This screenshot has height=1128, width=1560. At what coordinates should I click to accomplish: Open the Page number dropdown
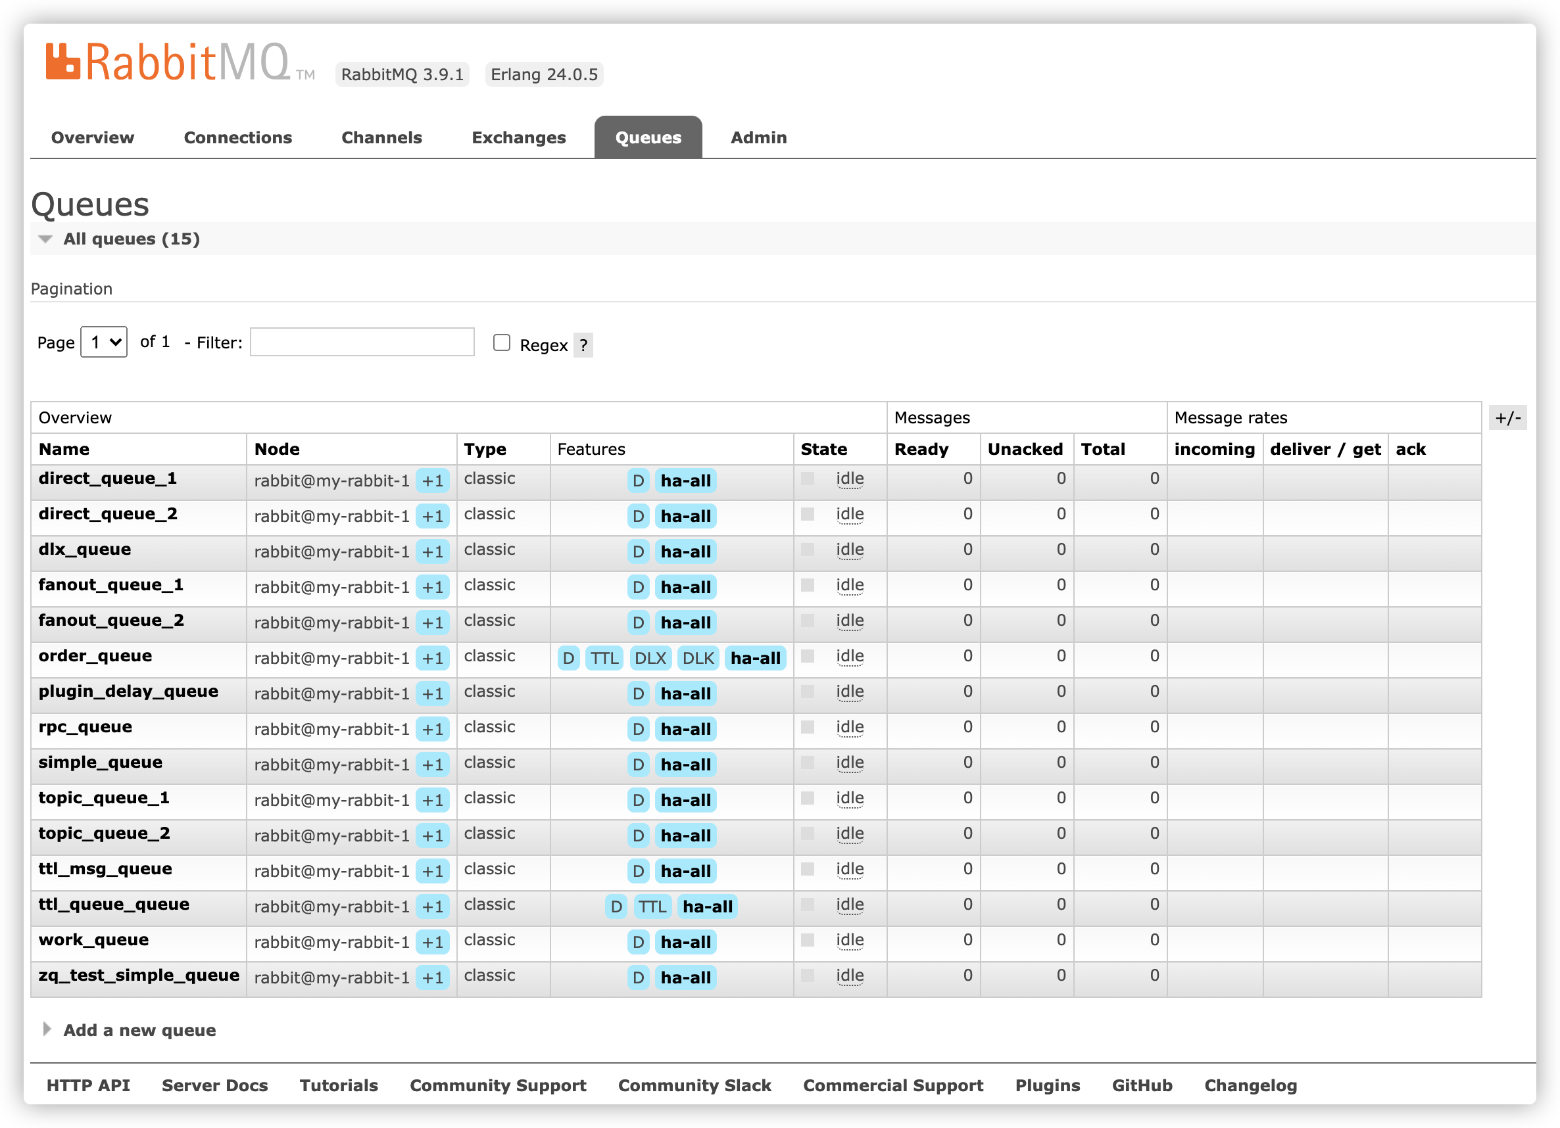(104, 342)
